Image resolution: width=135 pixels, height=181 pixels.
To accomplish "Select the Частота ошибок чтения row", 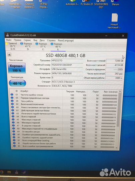I will [x=64, y=95].
